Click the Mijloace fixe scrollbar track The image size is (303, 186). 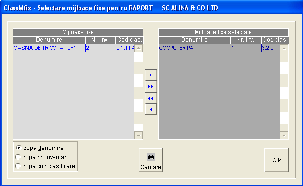pos(138,92)
